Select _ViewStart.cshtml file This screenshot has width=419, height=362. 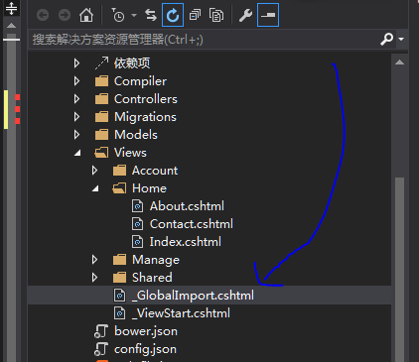(x=181, y=313)
